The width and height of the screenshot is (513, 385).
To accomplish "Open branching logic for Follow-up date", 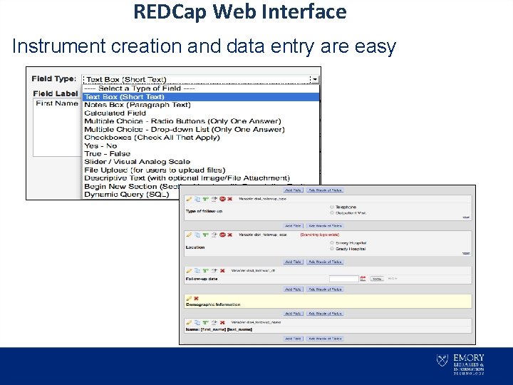I will click(x=205, y=271).
